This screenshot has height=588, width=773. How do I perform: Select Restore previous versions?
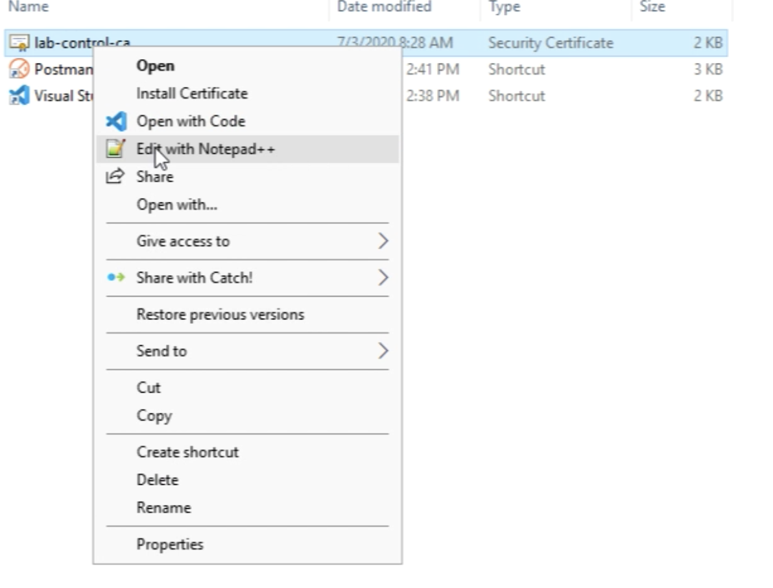click(220, 315)
